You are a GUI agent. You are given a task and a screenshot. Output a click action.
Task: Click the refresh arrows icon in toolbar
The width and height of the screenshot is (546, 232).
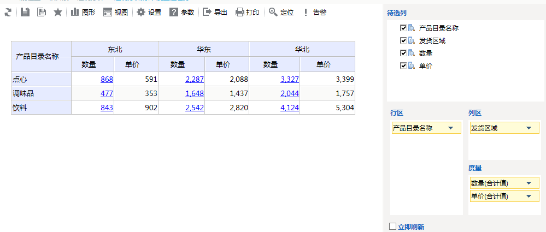[x=8, y=13]
